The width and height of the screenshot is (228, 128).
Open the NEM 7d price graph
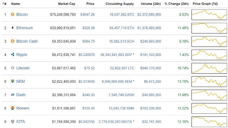[209, 81]
